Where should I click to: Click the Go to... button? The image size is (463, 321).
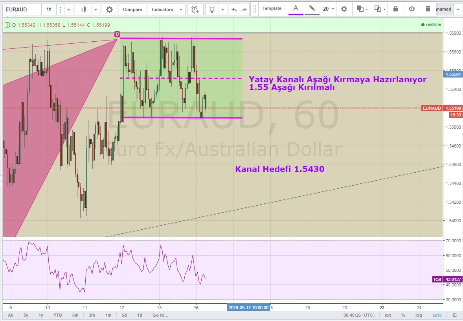click(160, 315)
